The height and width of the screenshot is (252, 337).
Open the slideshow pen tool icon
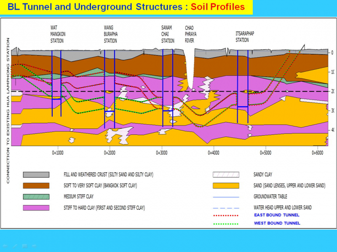(x=15, y=245)
